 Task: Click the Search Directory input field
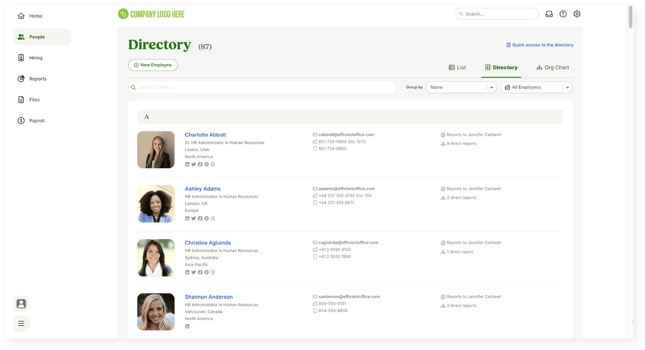coord(262,87)
